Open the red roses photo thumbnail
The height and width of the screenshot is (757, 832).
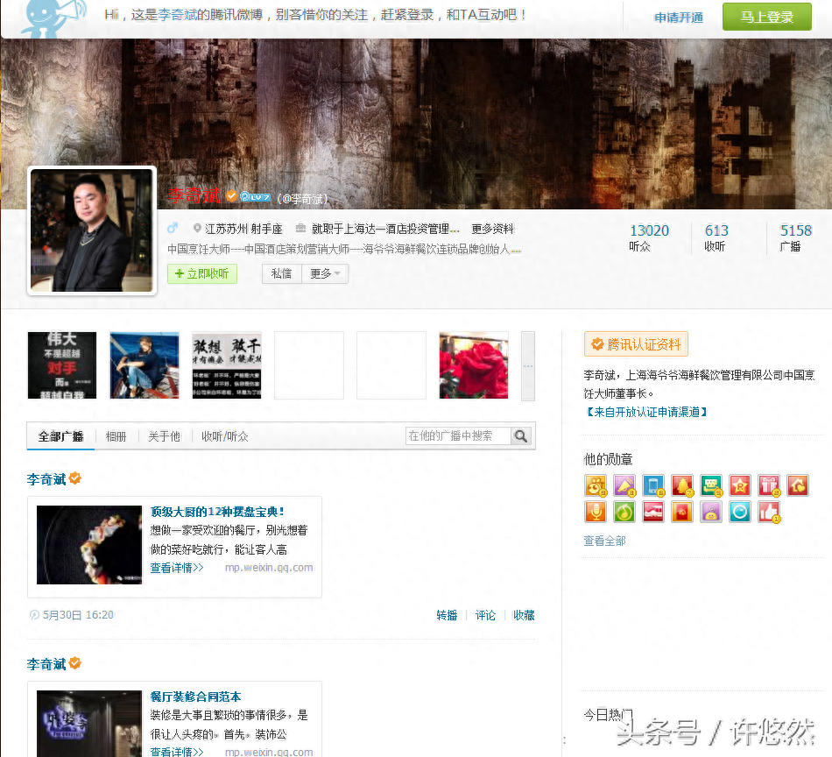473,365
